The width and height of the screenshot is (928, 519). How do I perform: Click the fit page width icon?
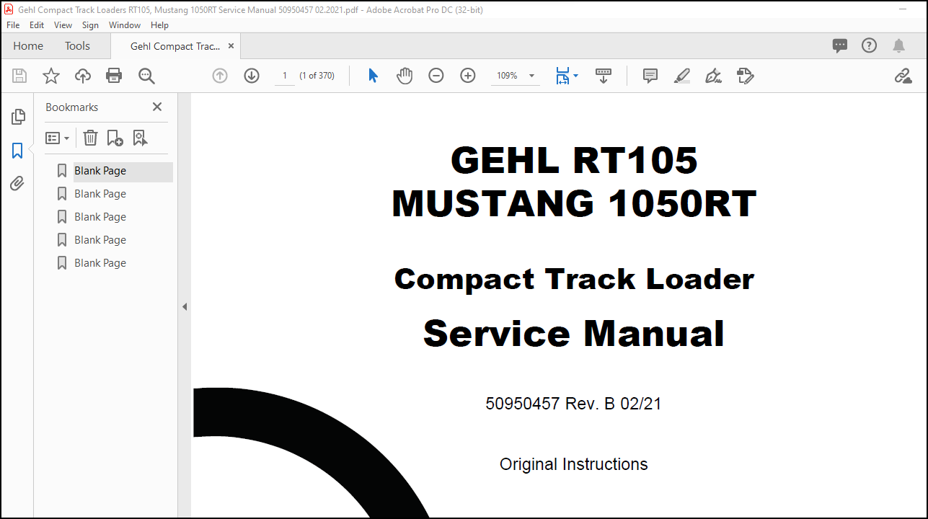point(562,76)
